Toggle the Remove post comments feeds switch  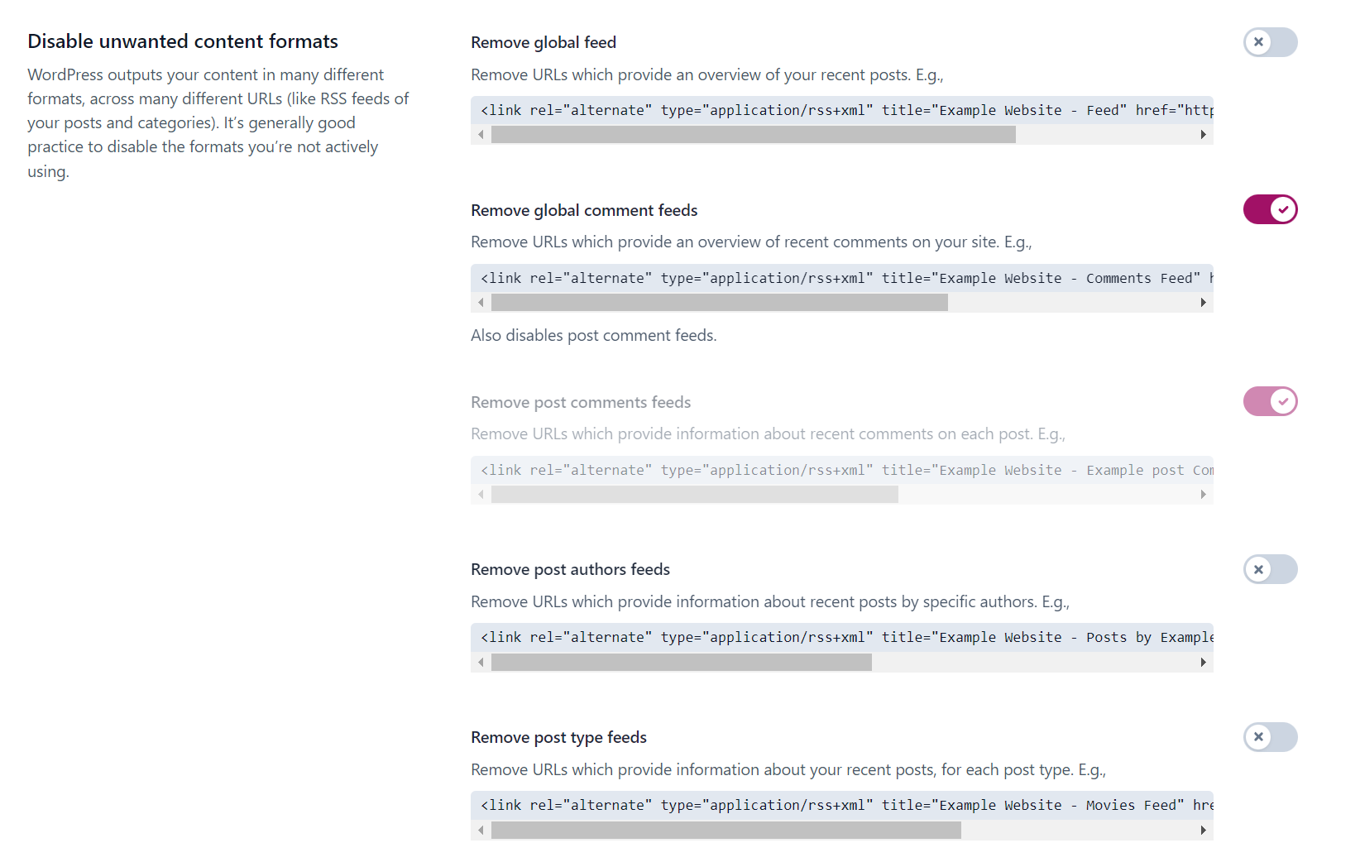[1270, 401]
